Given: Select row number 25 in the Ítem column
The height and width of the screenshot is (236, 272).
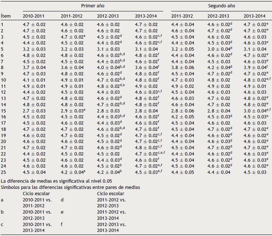Looking at the screenshot, I should tap(4, 172).
